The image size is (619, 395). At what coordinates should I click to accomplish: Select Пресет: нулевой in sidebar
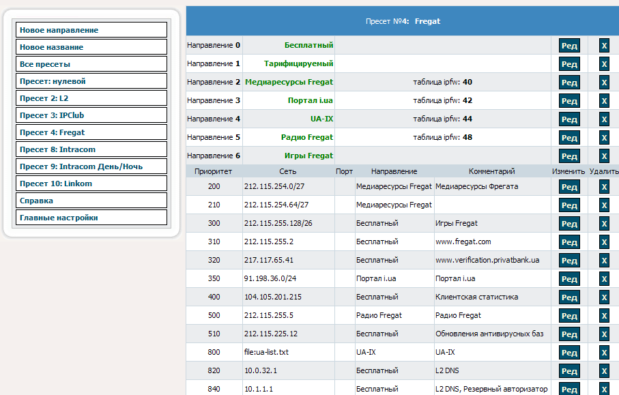coord(91,81)
